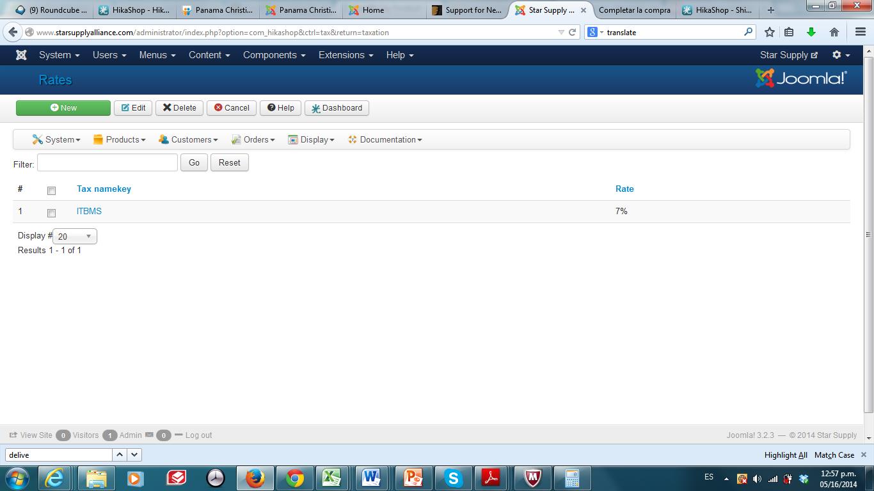Close the find bar
This screenshot has height=491, width=874.
point(863,455)
